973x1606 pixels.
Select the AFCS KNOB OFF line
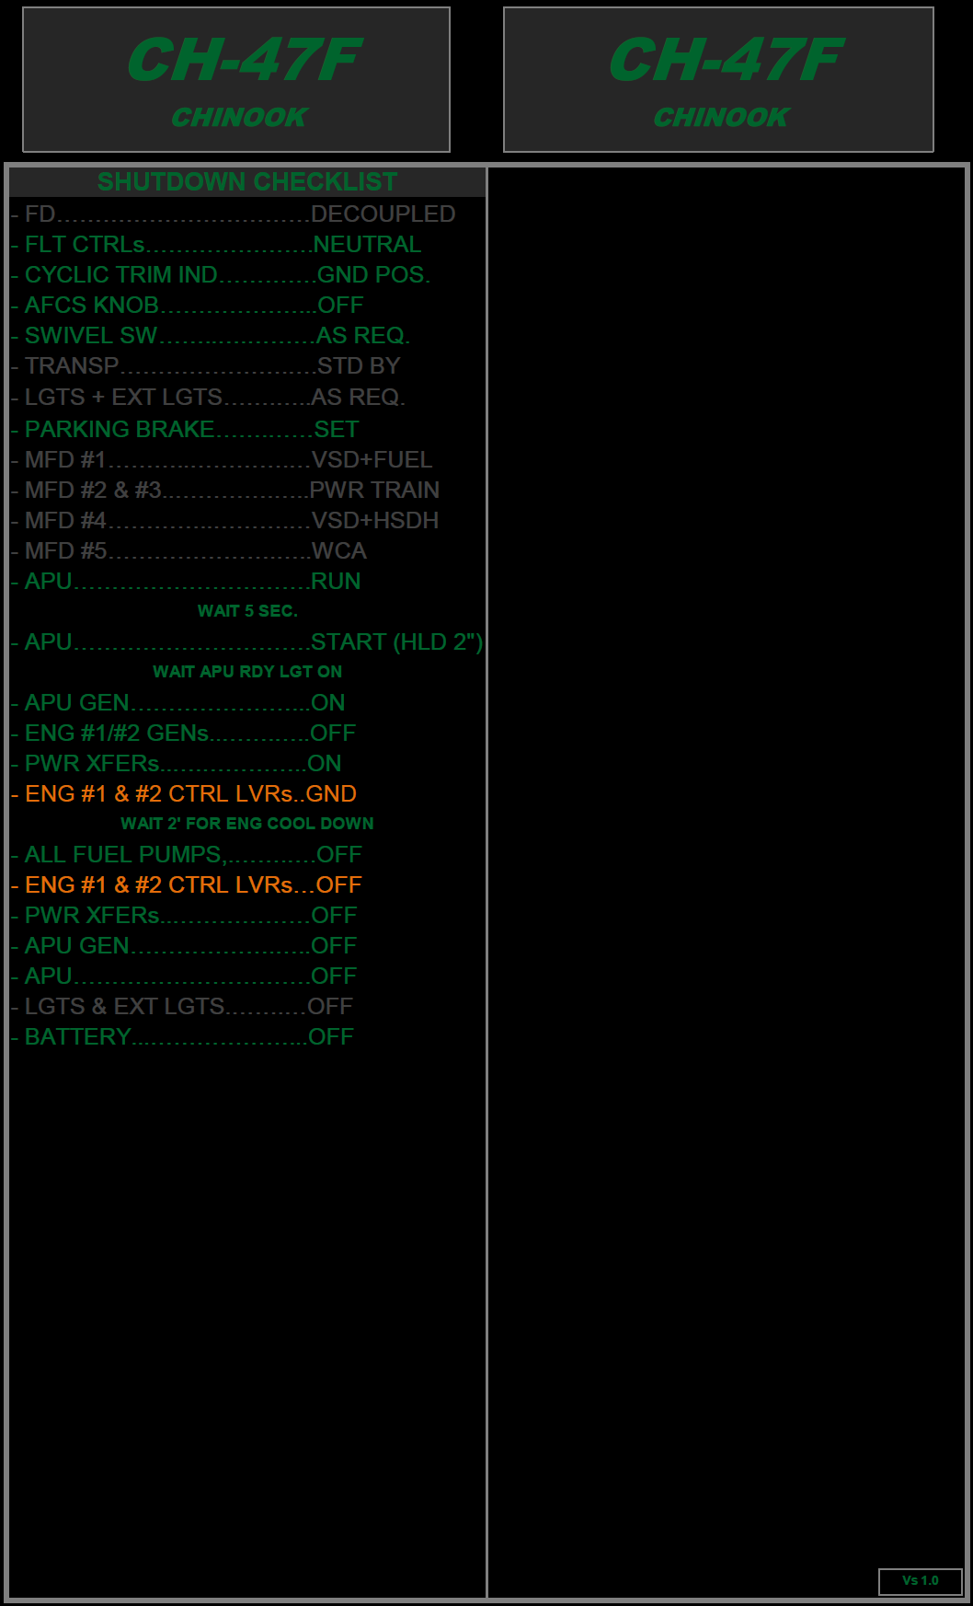tap(188, 305)
